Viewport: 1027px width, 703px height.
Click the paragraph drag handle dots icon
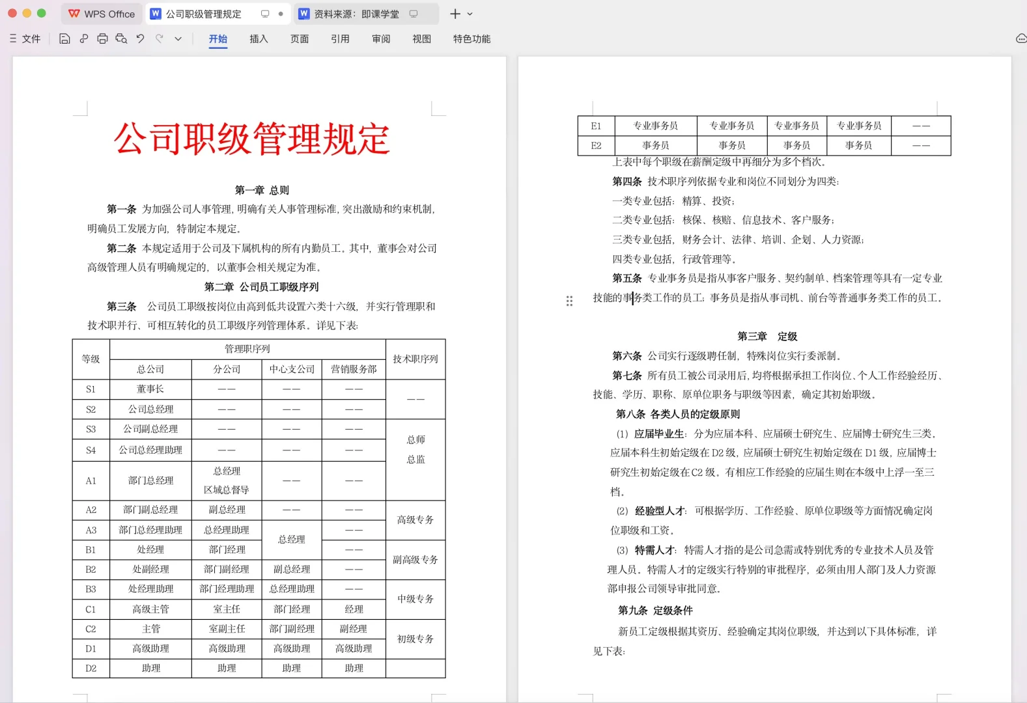point(569,301)
